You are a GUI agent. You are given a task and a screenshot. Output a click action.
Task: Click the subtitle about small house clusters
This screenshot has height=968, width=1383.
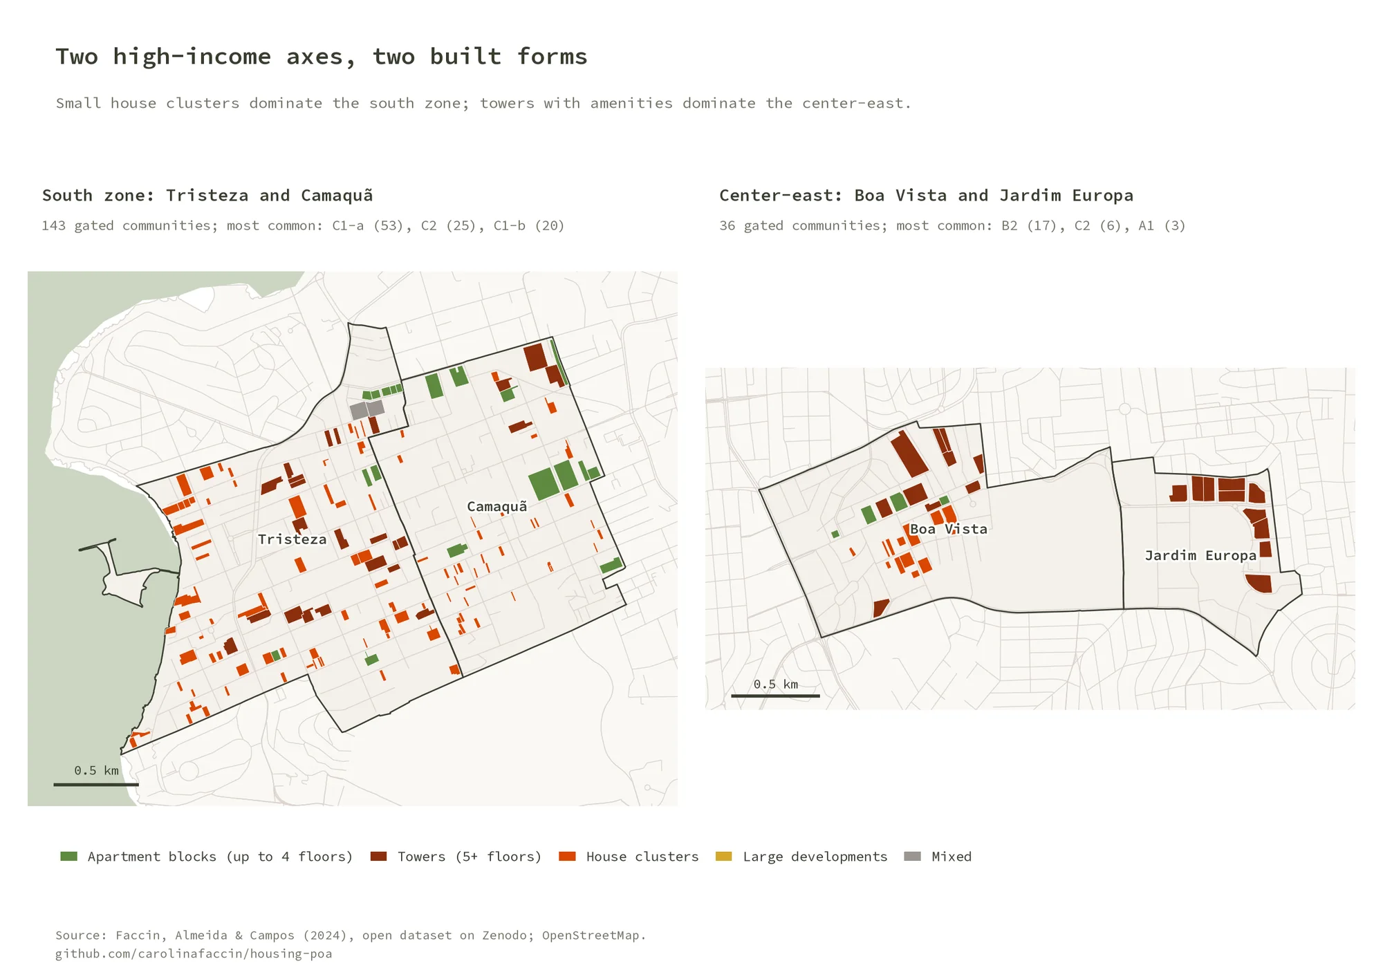click(483, 103)
